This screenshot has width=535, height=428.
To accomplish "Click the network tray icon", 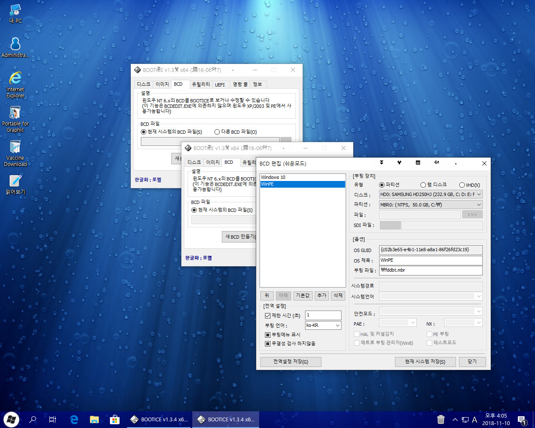I will click(x=465, y=420).
